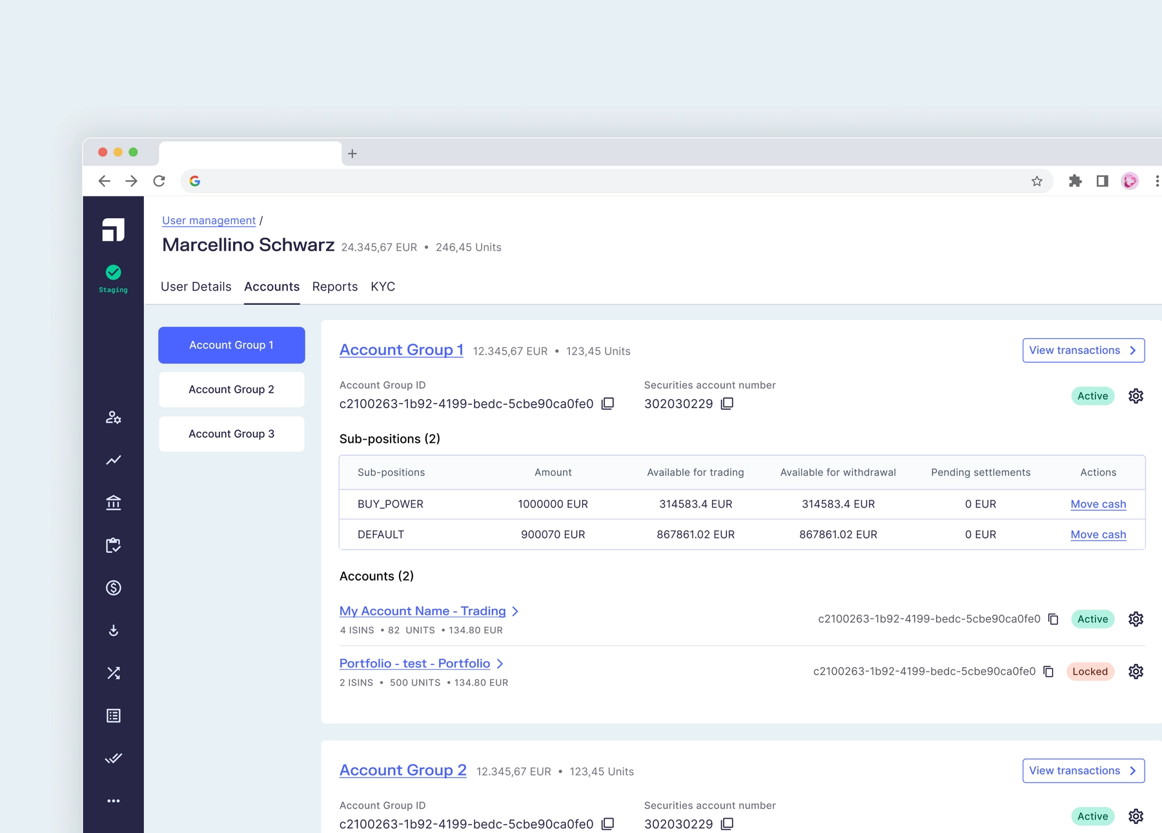1162x833 pixels.
Task: Click the Active badge of Account Group 1
Action: [1092, 396]
